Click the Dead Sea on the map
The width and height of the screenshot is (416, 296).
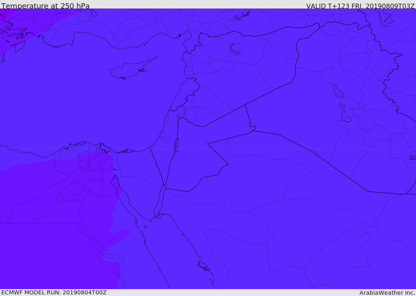176,144
